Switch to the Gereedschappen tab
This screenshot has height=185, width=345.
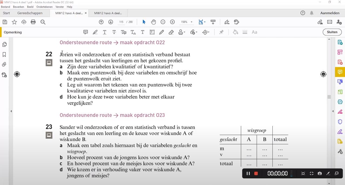30,13
